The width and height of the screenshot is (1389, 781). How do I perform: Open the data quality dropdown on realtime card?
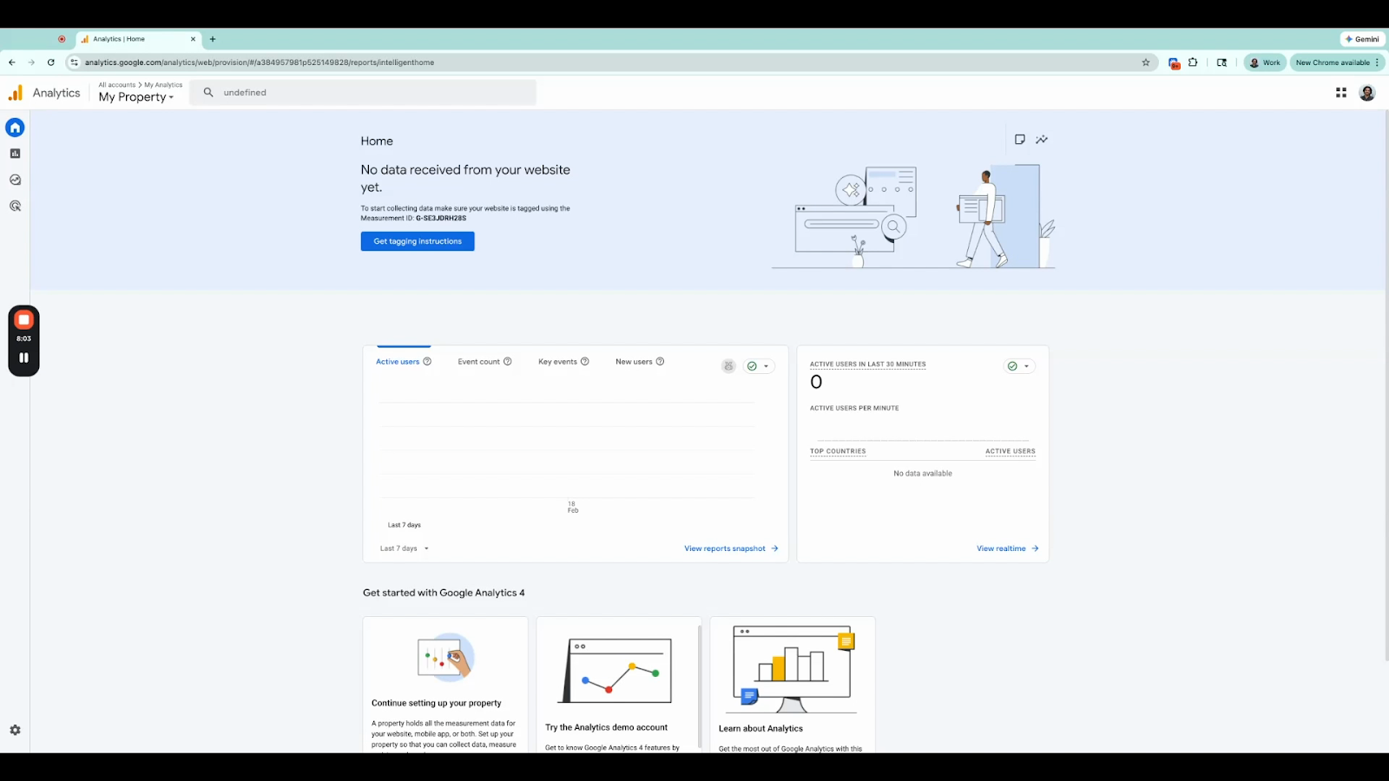pyautogui.click(x=1019, y=366)
